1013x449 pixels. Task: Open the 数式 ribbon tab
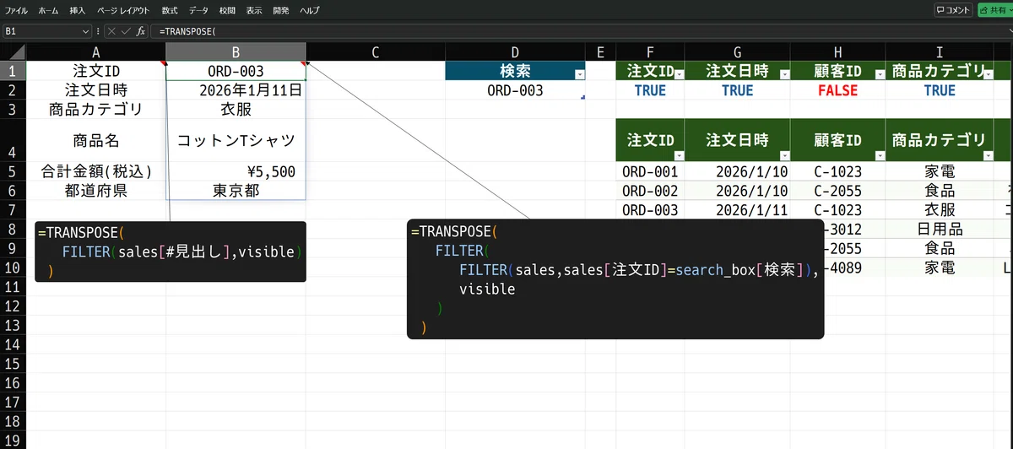(x=170, y=10)
